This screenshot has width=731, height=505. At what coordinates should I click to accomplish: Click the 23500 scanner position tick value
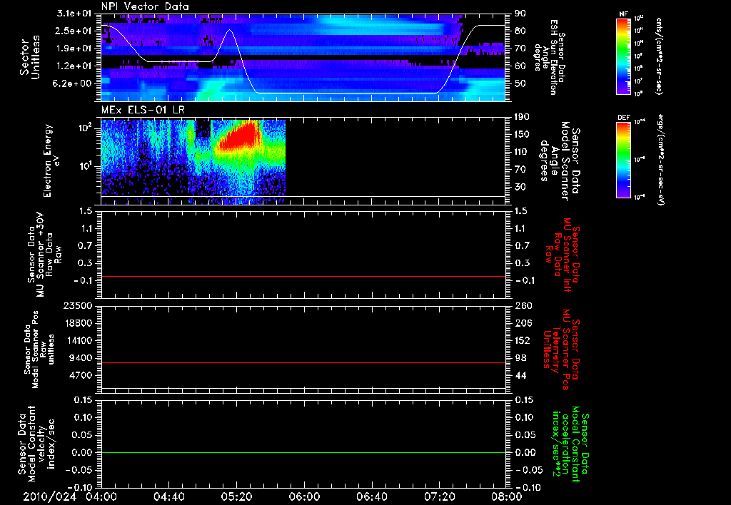click(78, 306)
